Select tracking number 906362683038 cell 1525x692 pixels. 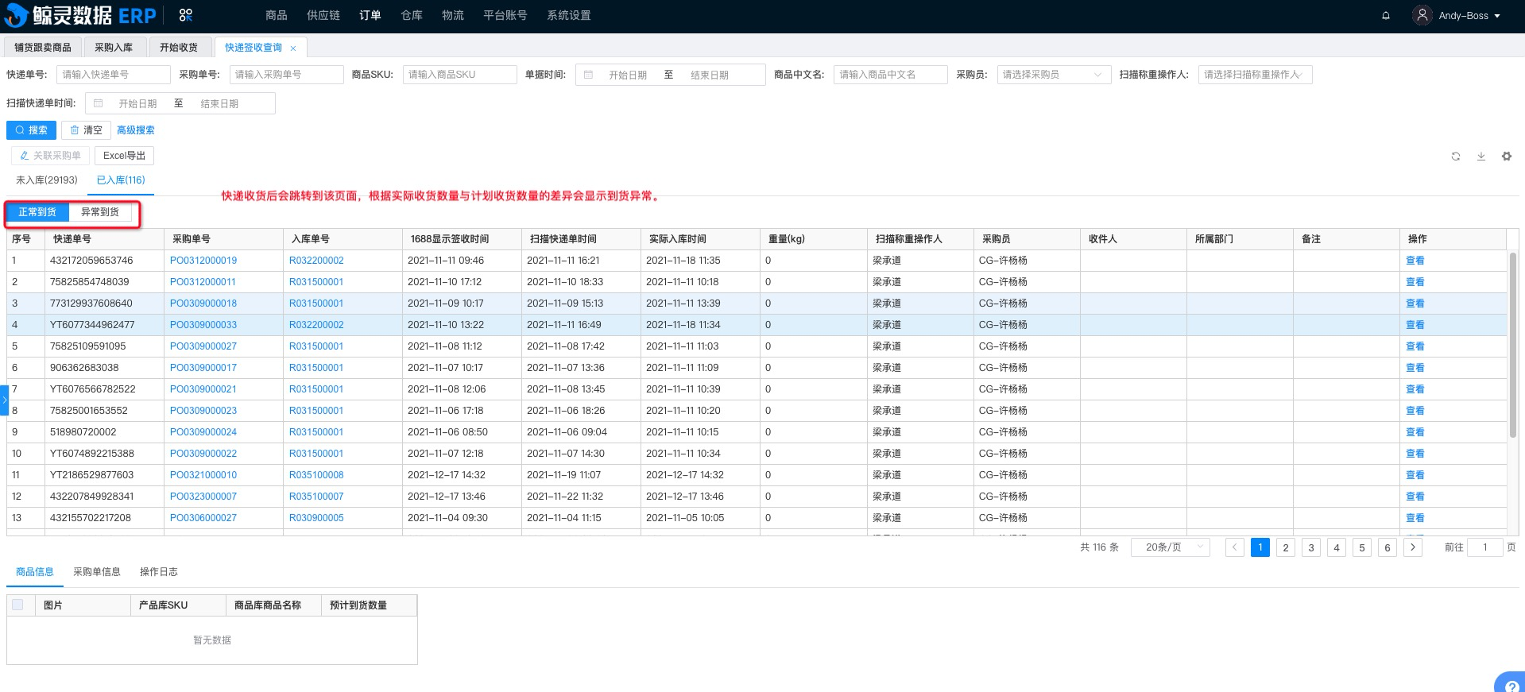click(105, 368)
